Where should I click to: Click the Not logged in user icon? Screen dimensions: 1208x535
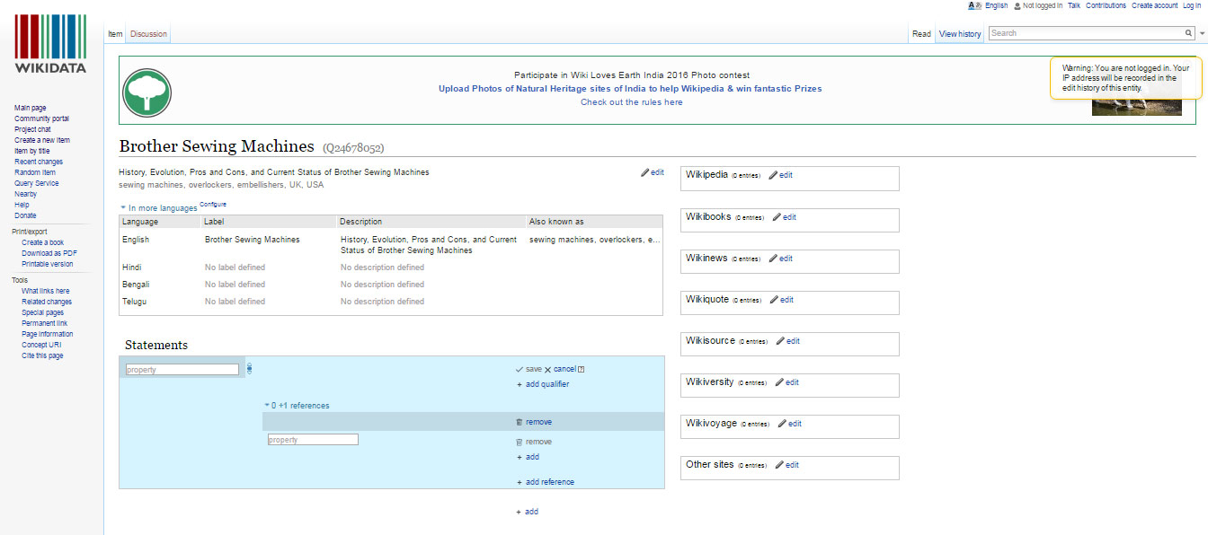[x=1017, y=5]
